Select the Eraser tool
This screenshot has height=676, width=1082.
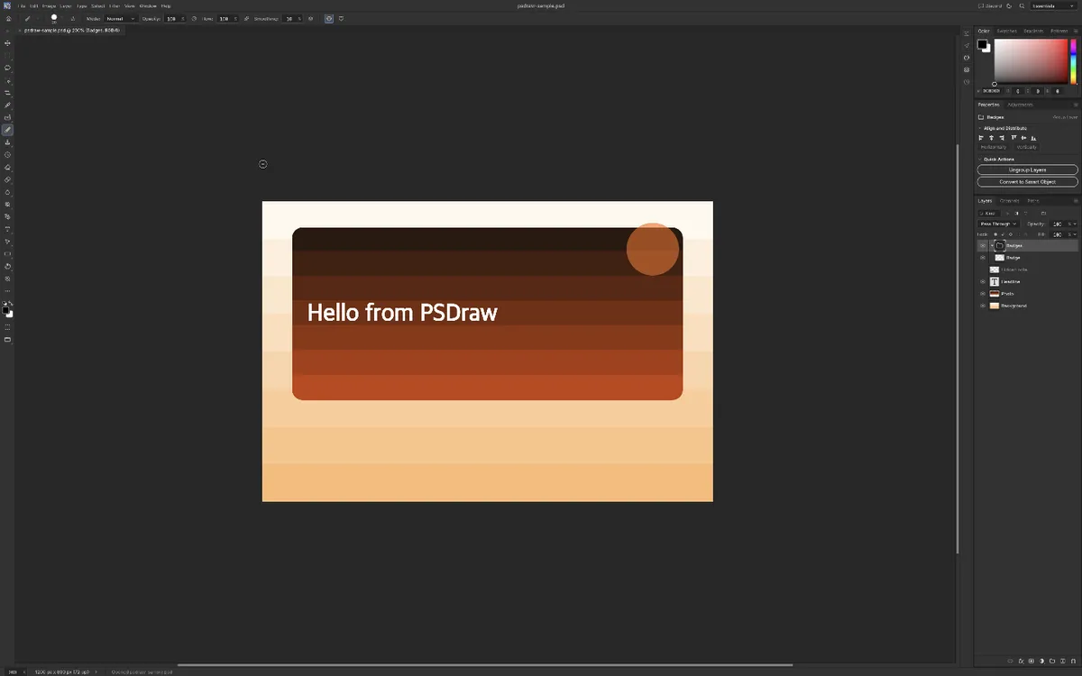click(7, 167)
